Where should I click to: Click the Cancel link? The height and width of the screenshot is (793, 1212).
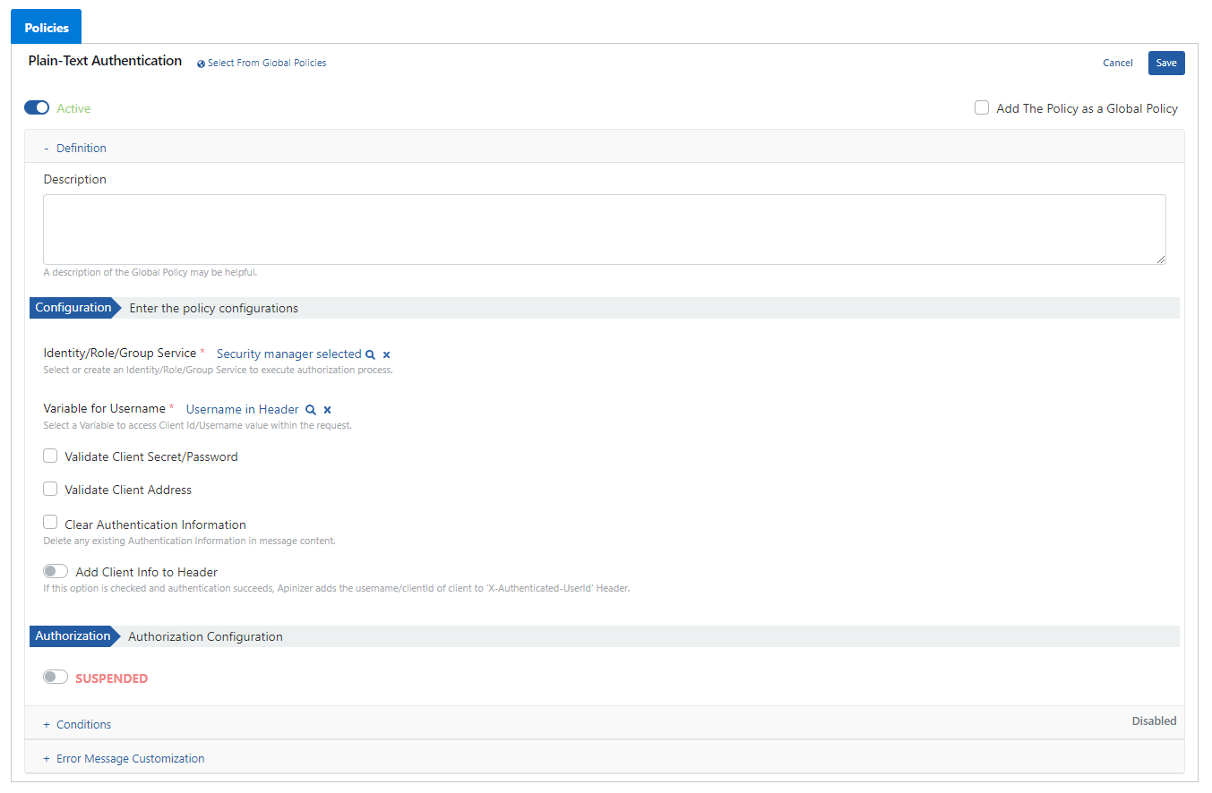pyautogui.click(x=1117, y=64)
